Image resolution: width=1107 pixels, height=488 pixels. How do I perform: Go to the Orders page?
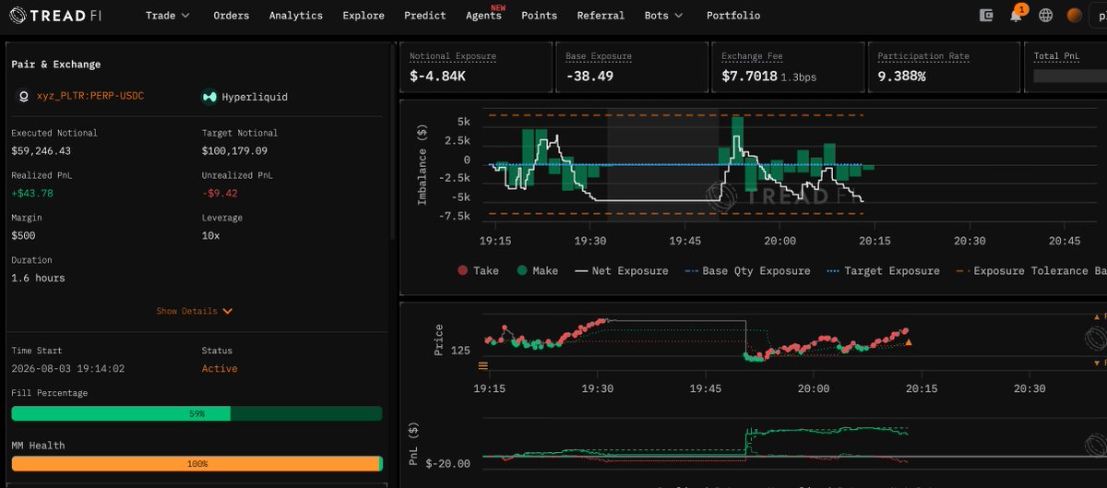coord(231,16)
